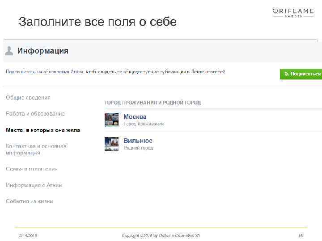This screenshot has width=322, height=241.
Task: Click the Родной город label under Вильнюс
Action: click(x=138, y=148)
